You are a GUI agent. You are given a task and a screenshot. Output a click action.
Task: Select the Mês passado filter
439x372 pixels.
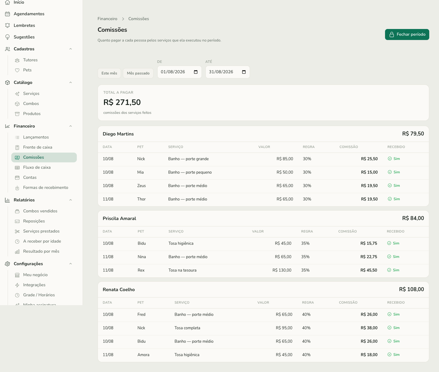point(138,73)
